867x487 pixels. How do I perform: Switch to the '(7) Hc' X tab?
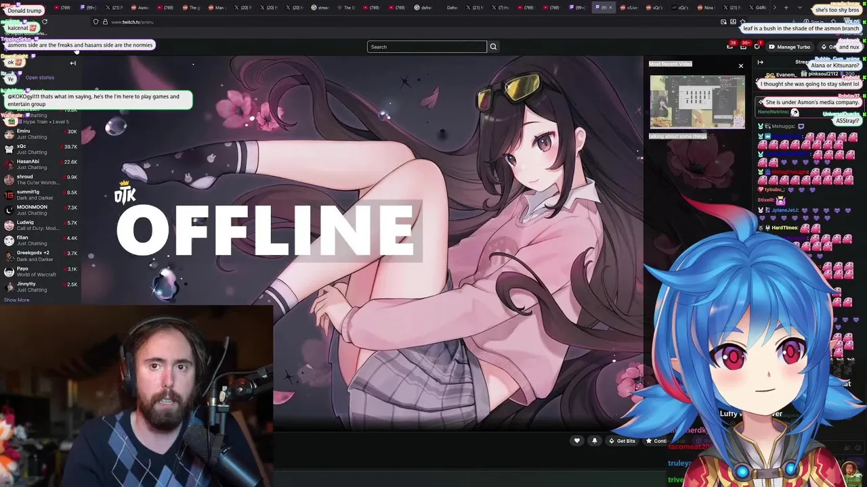point(499,7)
